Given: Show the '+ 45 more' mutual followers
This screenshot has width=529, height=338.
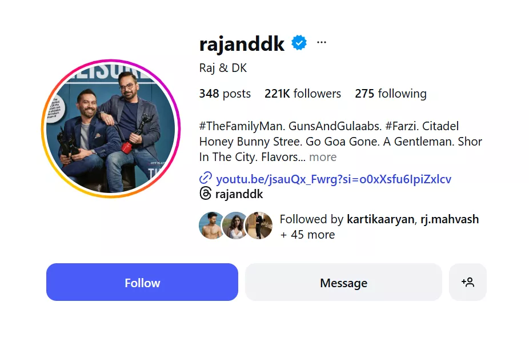Looking at the screenshot, I should click(307, 235).
